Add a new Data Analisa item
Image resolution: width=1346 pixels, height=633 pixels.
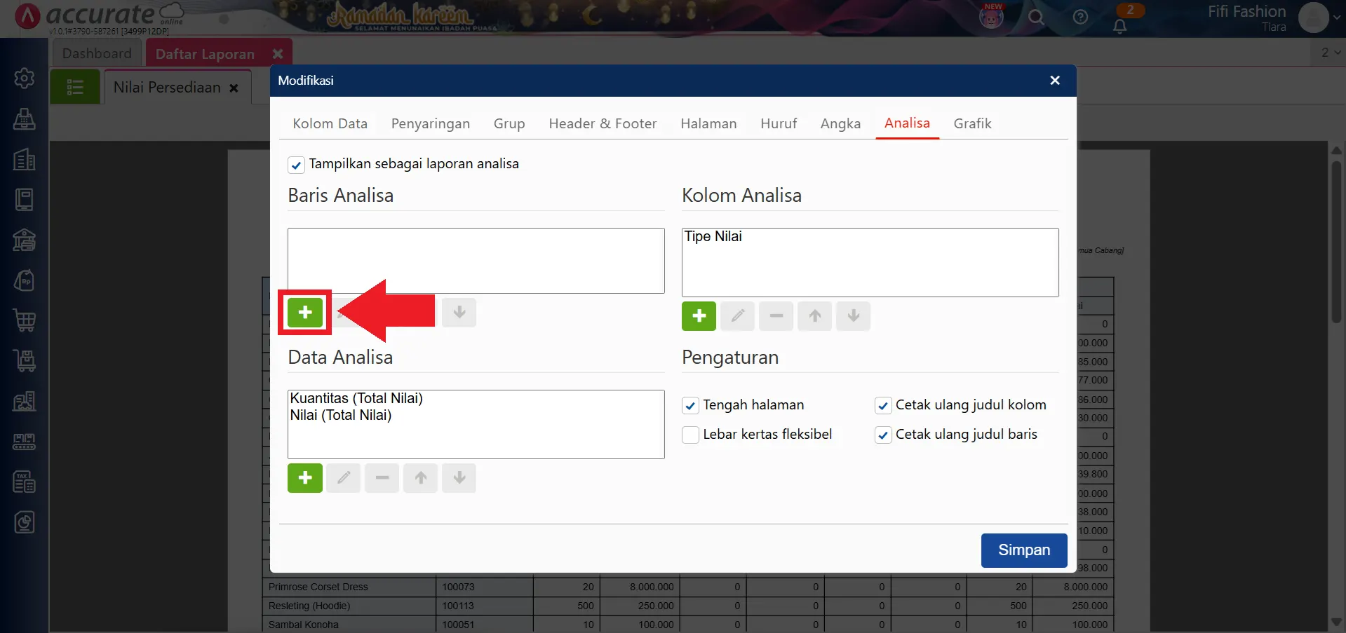pos(305,478)
